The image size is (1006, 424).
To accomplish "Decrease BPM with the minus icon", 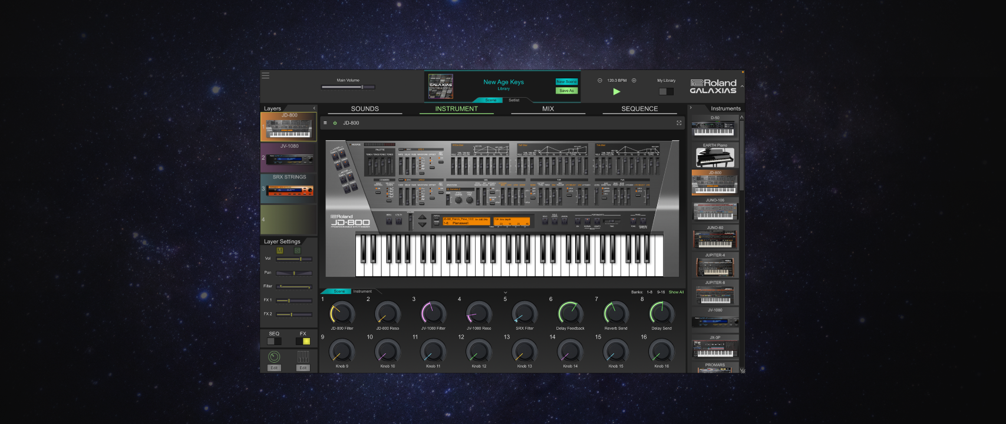I will tap(600, 81).
